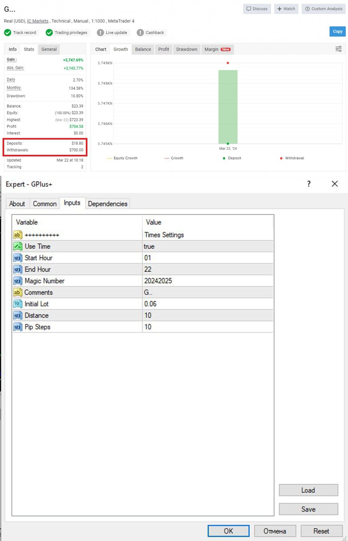Switch to the Info tab
Viewport: 348px width, 541px height.
pyautogui.click(x=12, y=49)
